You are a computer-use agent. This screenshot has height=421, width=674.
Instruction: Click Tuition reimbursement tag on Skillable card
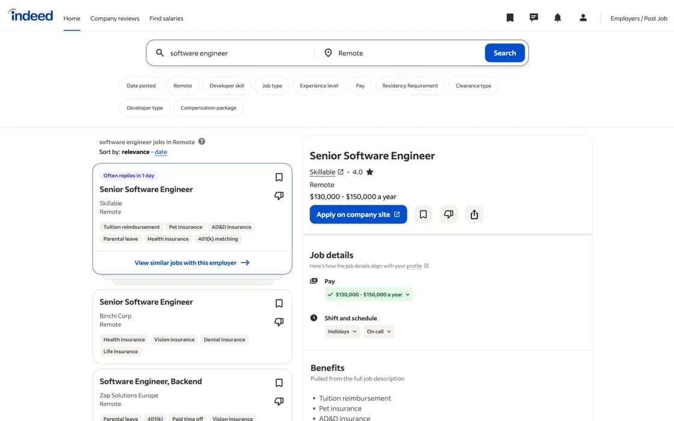tap(131, 227)
